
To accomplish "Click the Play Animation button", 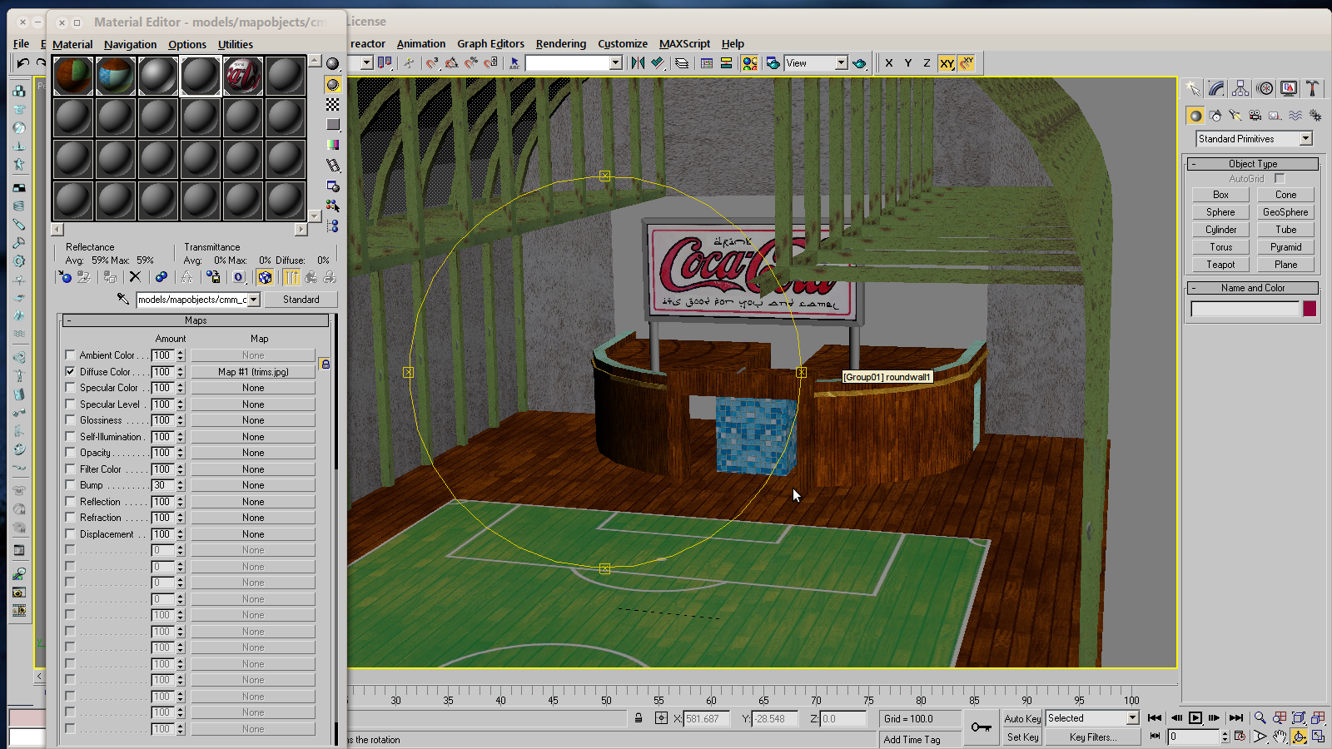I will click(1195, 717).
